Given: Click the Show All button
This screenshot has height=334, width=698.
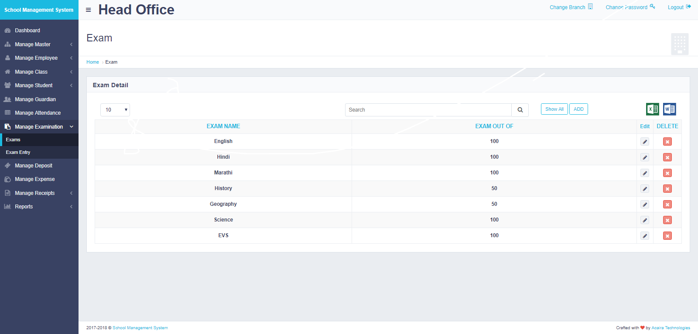Looking at the screenshot, I should point(554,109).
